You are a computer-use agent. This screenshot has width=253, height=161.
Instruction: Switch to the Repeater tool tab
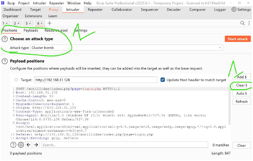coord(95,10)
